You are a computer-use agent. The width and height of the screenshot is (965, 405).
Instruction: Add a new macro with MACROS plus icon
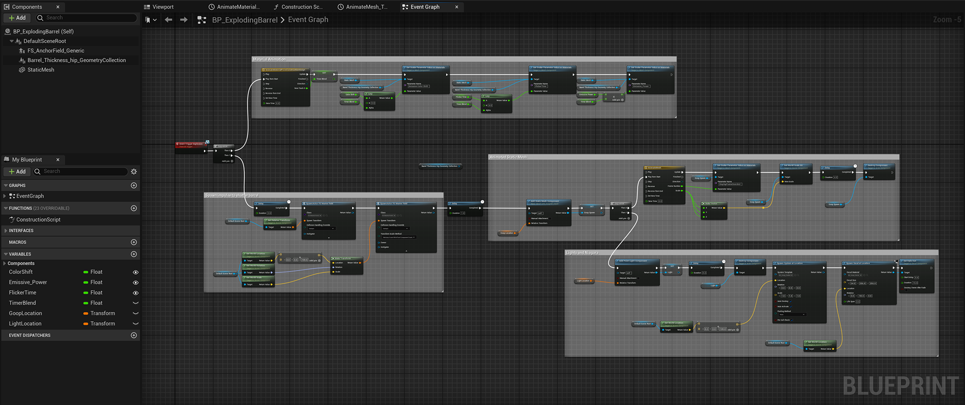click(134, 242)
